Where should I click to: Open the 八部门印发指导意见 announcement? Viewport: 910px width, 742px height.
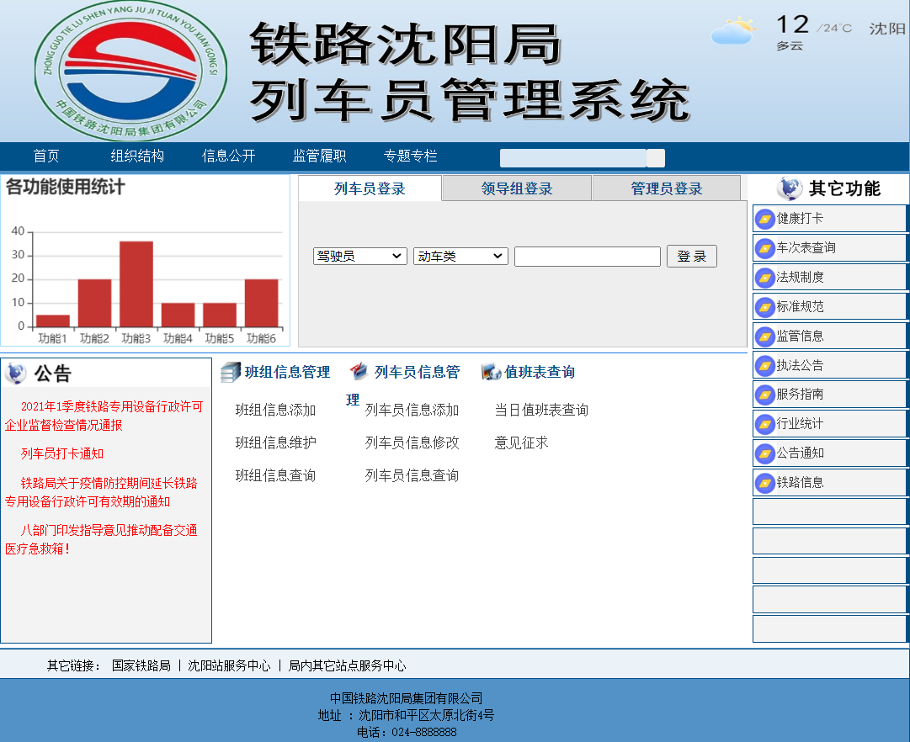point(101,539)
